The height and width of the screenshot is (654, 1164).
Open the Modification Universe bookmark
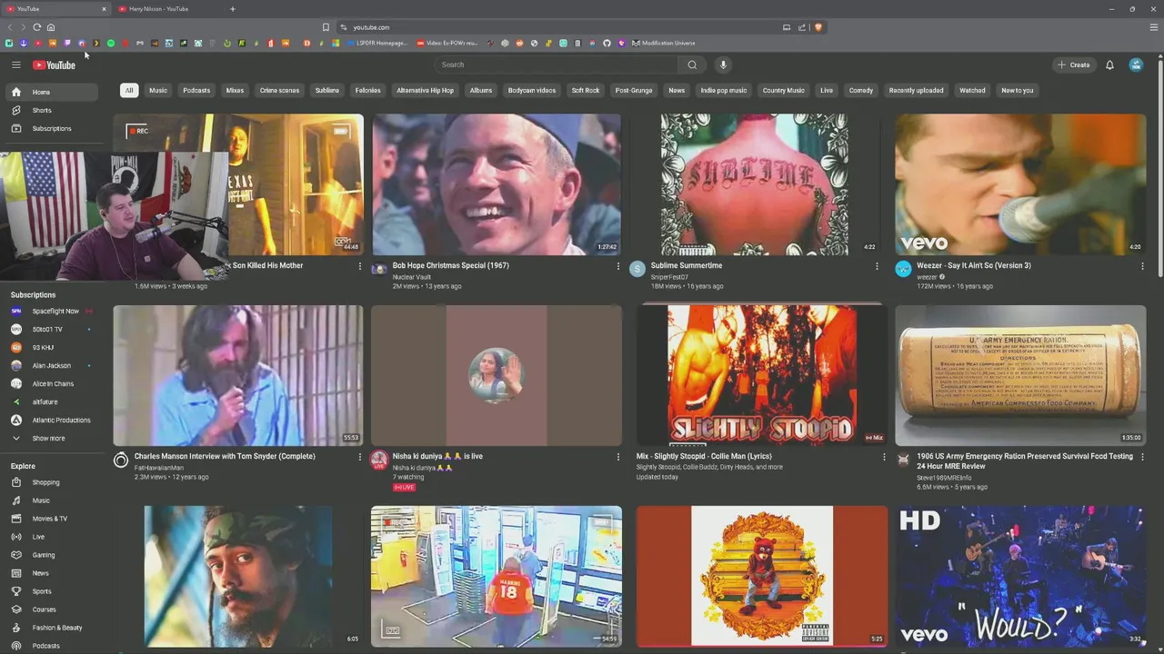pyautogui.click(x=664, y=43)
